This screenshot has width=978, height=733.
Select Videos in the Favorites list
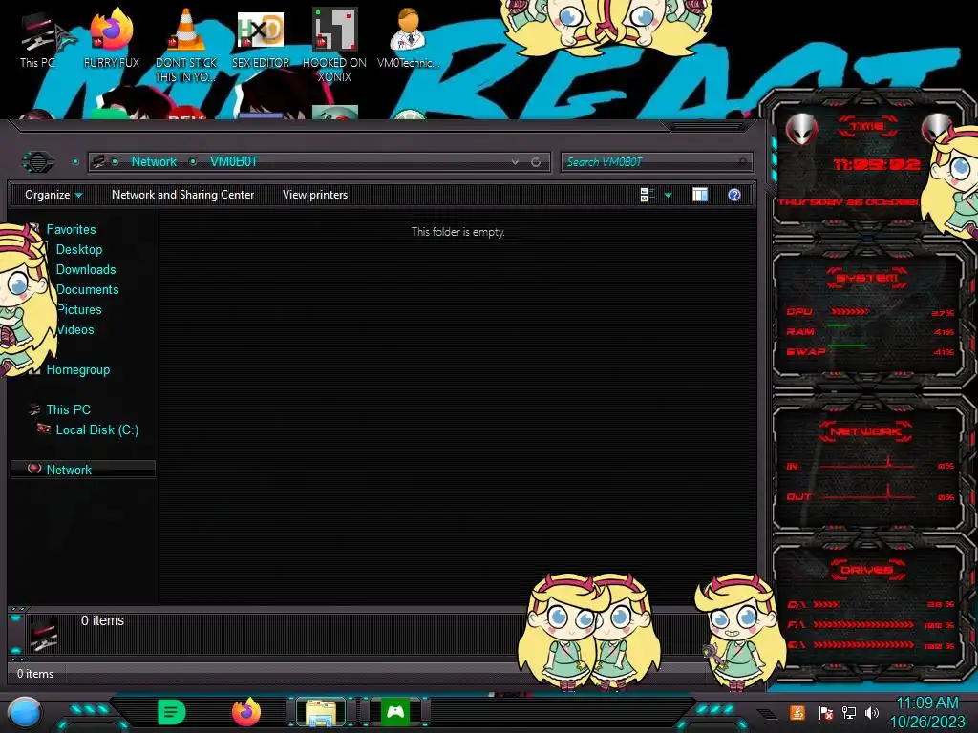click(x=75, y=329)
